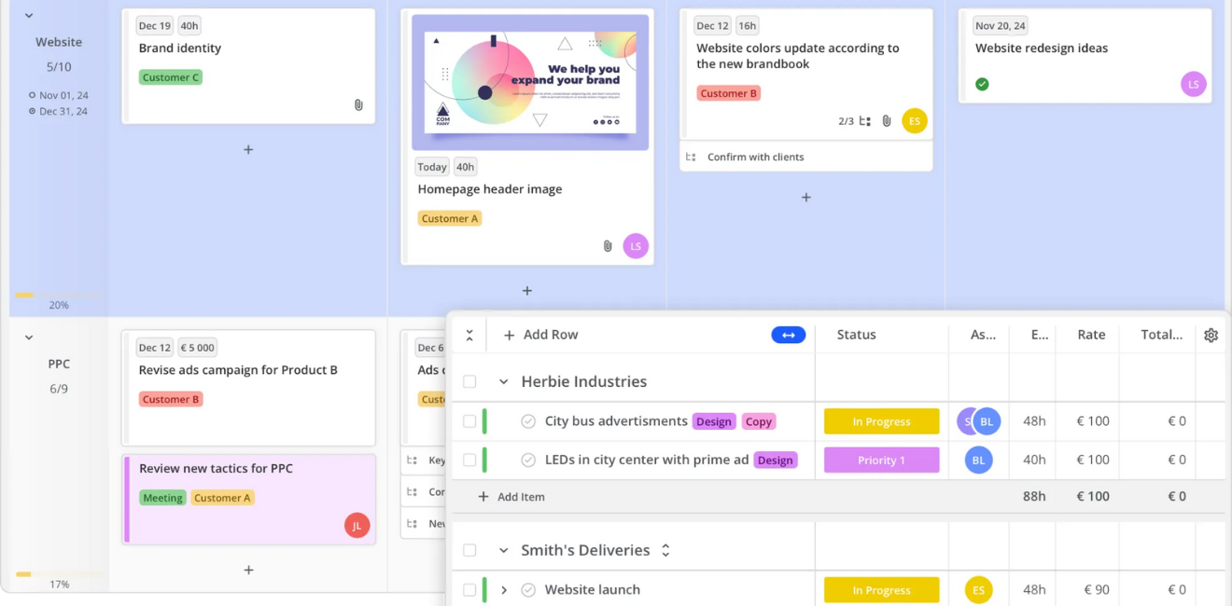This screenshot has width=1232, height=606.
Task: Click the green completed checkmark on Website redesign ideas
Action: [x=982, y=84]
